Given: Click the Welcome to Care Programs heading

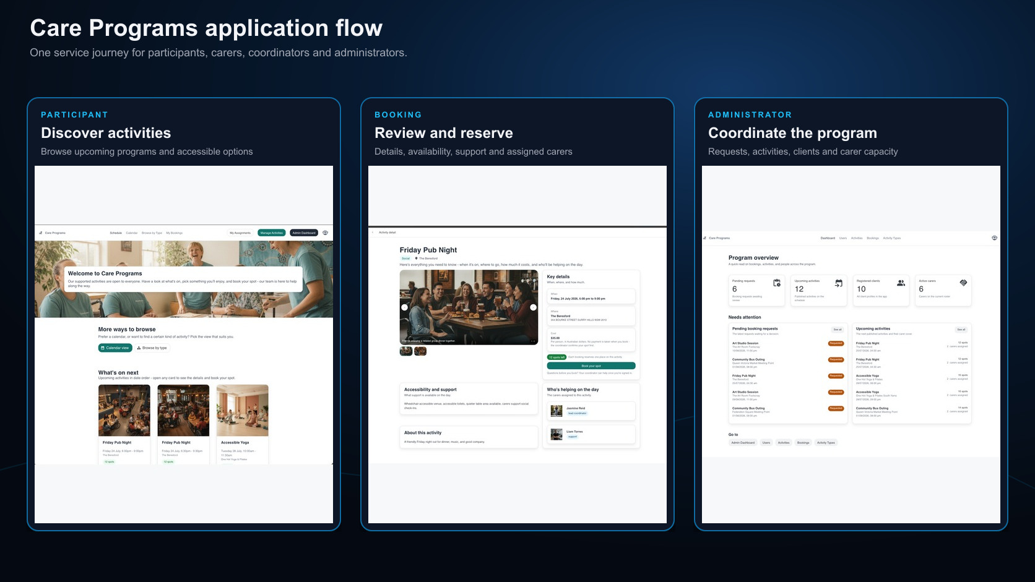Looking at the screenshot, I should [x=105, y=273].
